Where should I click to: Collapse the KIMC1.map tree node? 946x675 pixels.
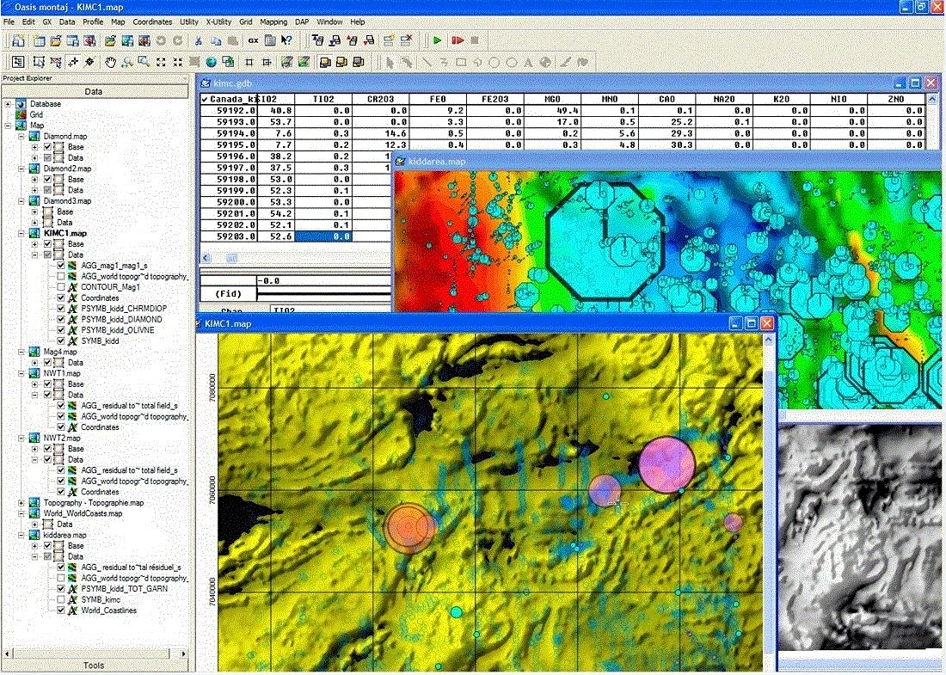21,233
